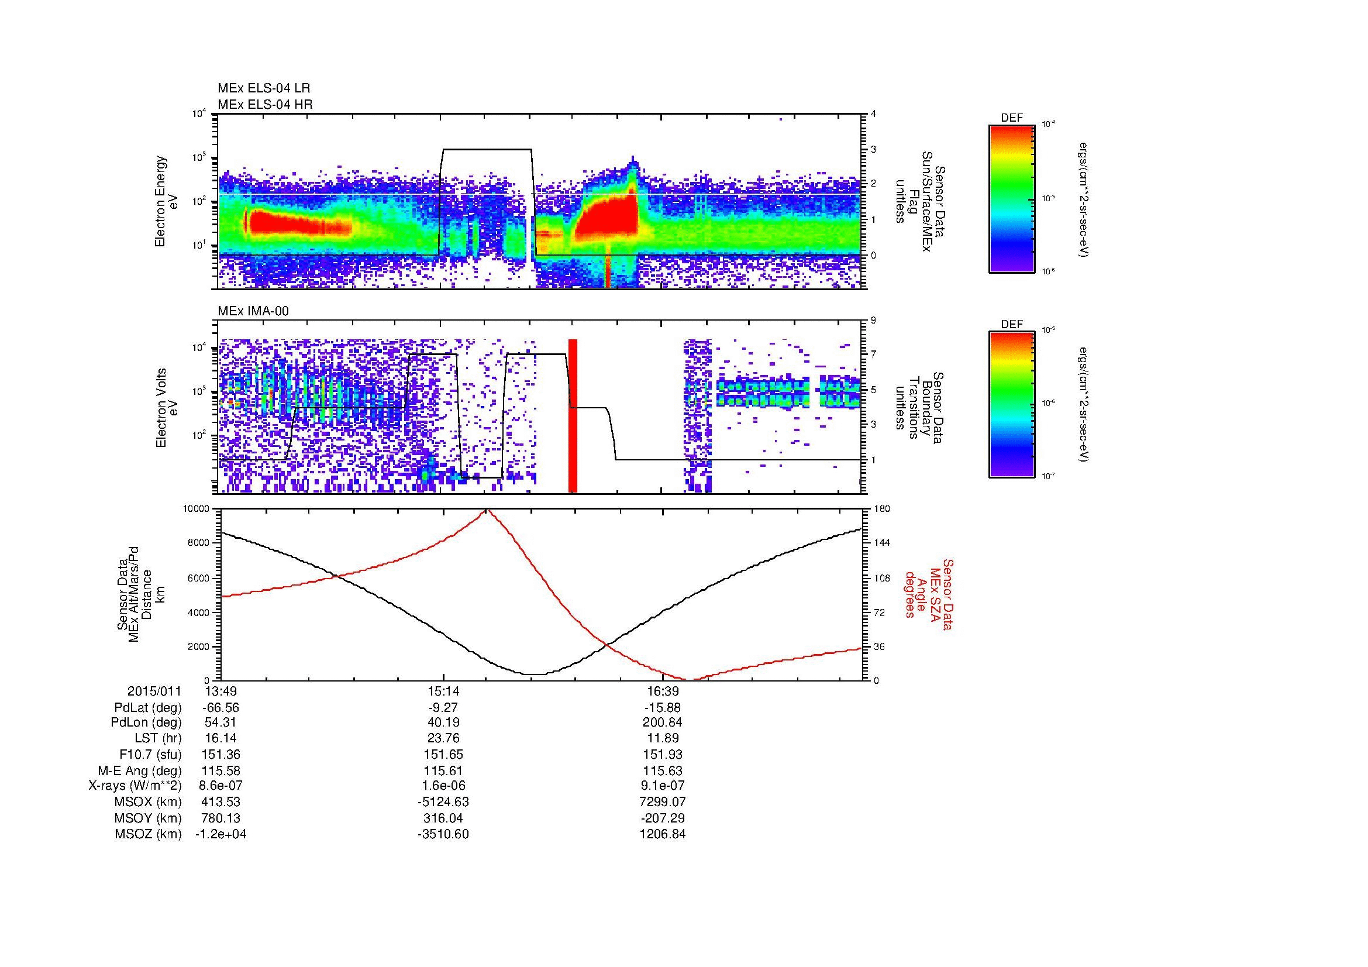The height and width of the screenshot is (967, 1368).
Task: Click the LST value 11.89
Action: (663, 738)
